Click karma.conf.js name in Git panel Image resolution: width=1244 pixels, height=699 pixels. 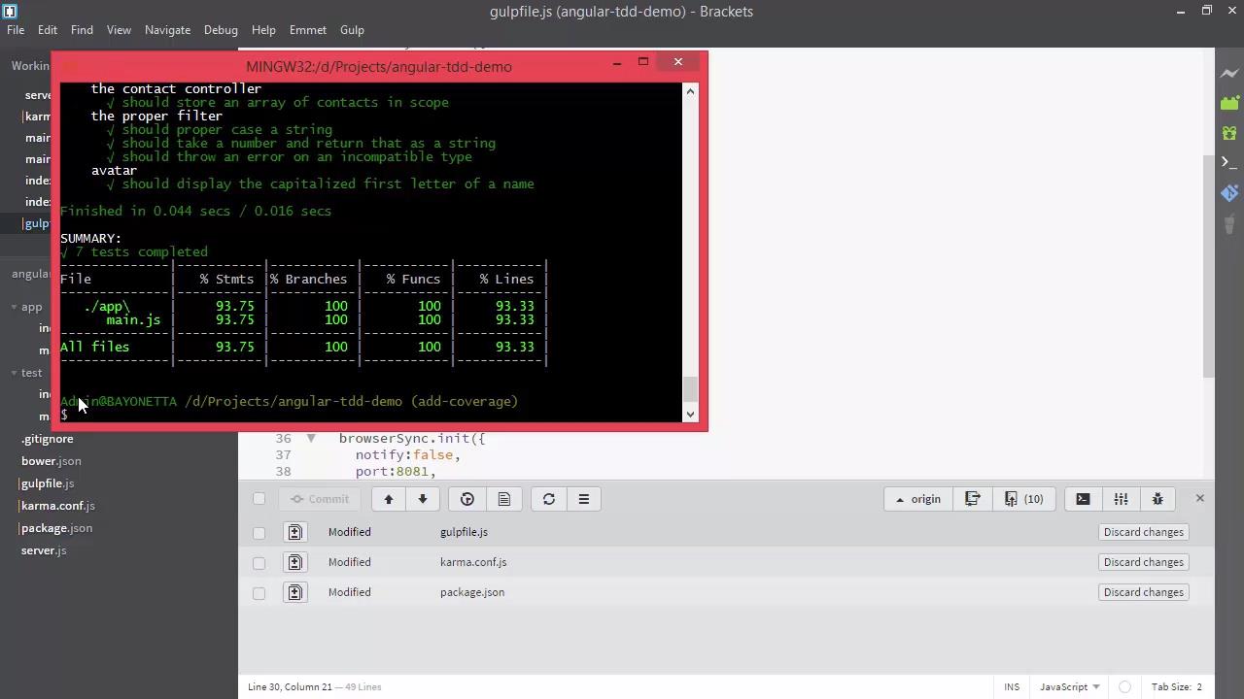pyautogui.click(x=473, y=562)
